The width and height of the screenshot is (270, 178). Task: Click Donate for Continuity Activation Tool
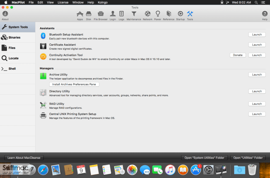tap(238, 55)
